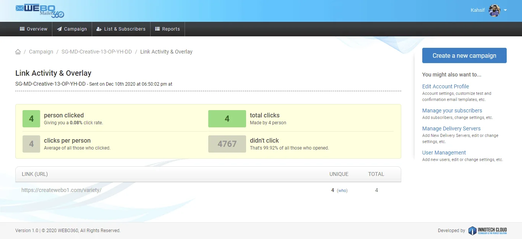
Task: Click the UNIQUE column header
Action: [x=339, y=174]
